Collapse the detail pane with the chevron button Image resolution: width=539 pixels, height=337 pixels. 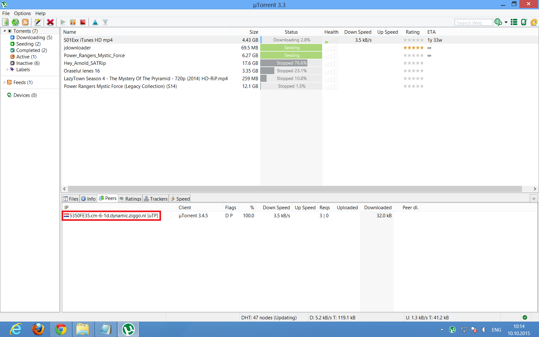pos(534,199)
